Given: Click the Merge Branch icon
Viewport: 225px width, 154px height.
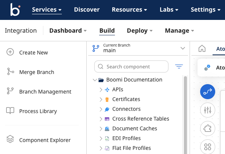Looking at the screenshot, I should pyautogui.click(x=11, y=71).
